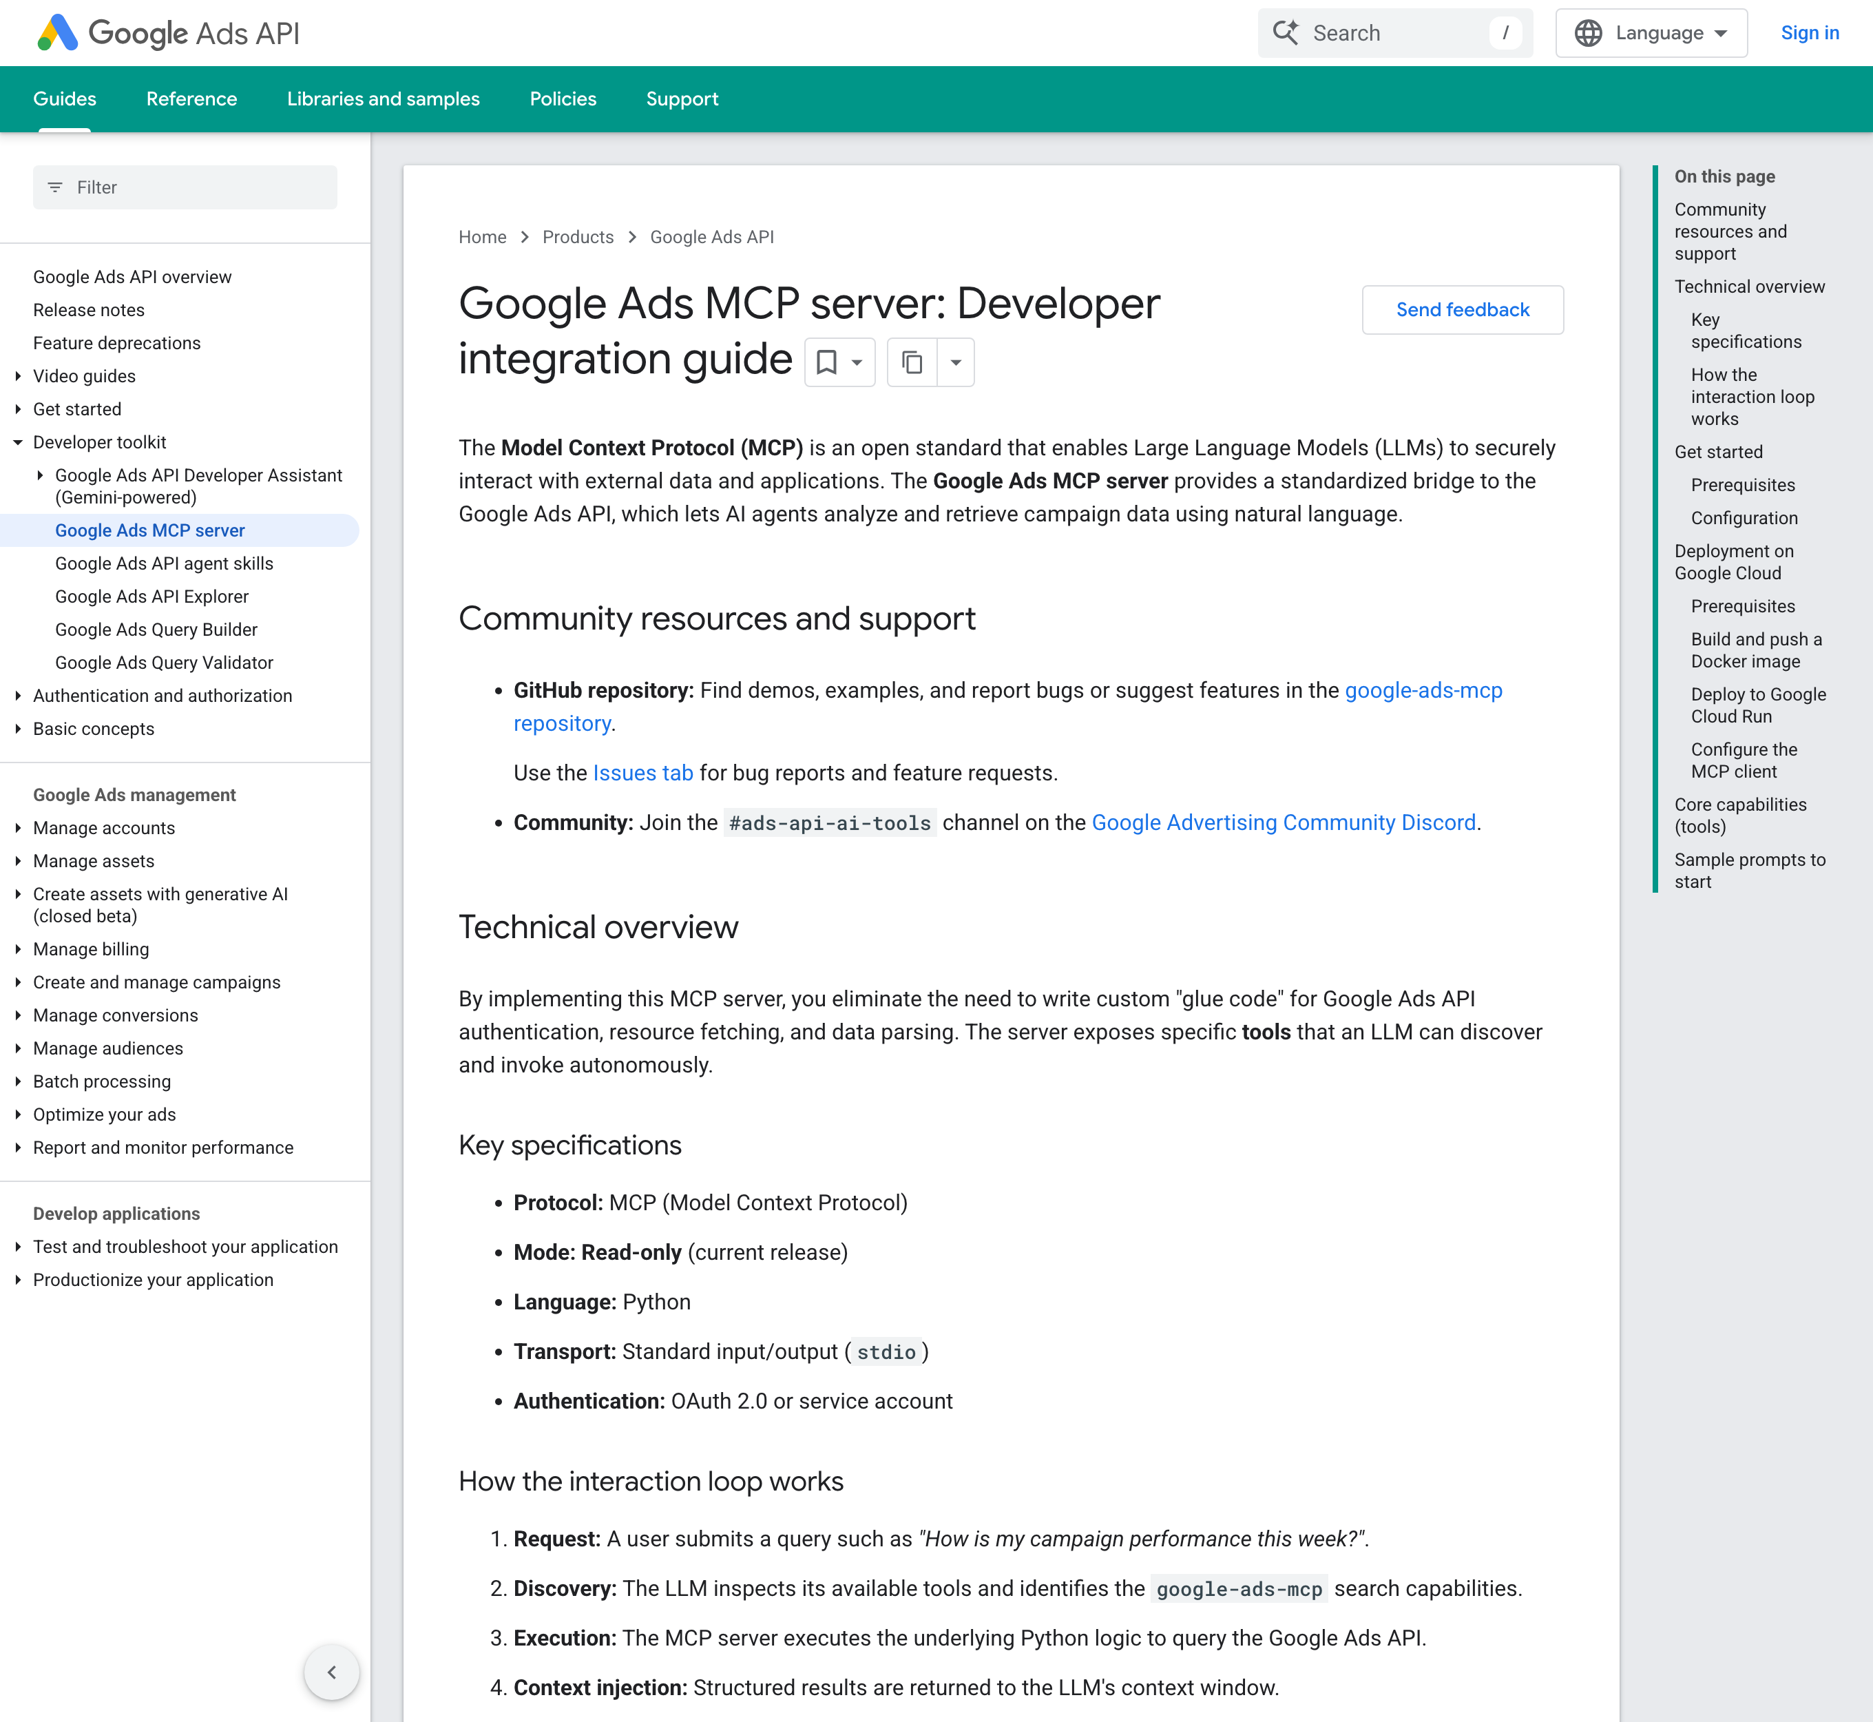Expand Authentication and authorization section
The width and height of the screenshot is (1873, 1722).
[x=18, y=696]
